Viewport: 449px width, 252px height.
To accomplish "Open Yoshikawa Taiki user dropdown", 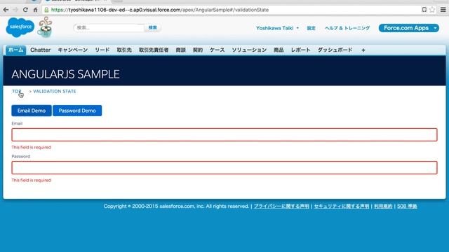I will coord(278,28).
